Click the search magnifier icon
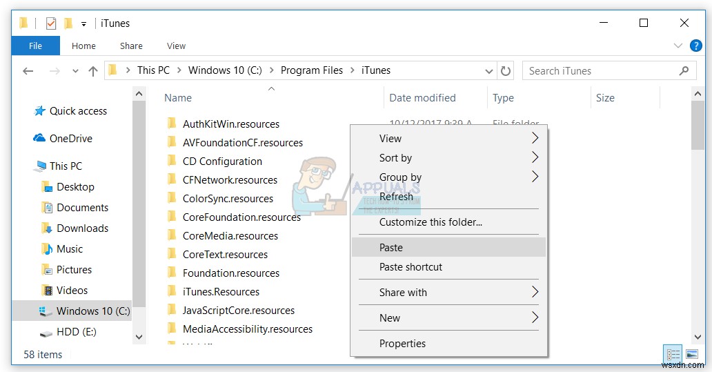 (684, 71)
